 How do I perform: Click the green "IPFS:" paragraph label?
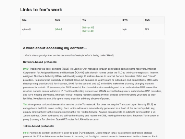[26, 133]
